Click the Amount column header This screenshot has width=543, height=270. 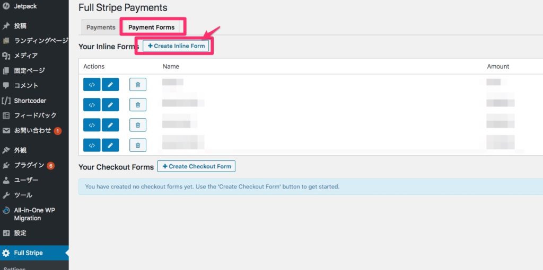(x=498, y=66)
